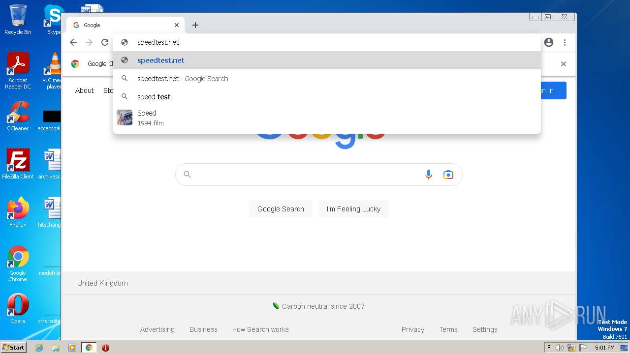Open Internet Explorer from taskbar
This screenshot has width=630, height=354.
(x=39, y=348)
